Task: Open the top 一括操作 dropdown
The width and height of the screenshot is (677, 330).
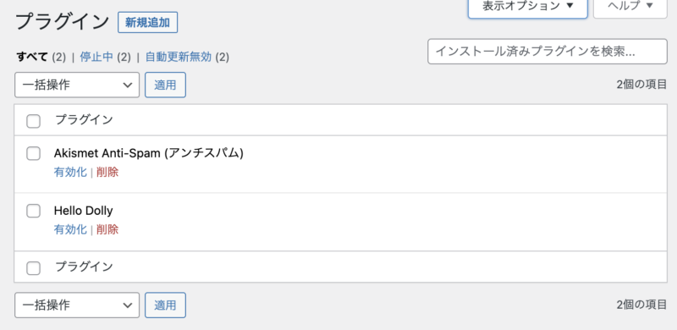Action: point(77,85)
